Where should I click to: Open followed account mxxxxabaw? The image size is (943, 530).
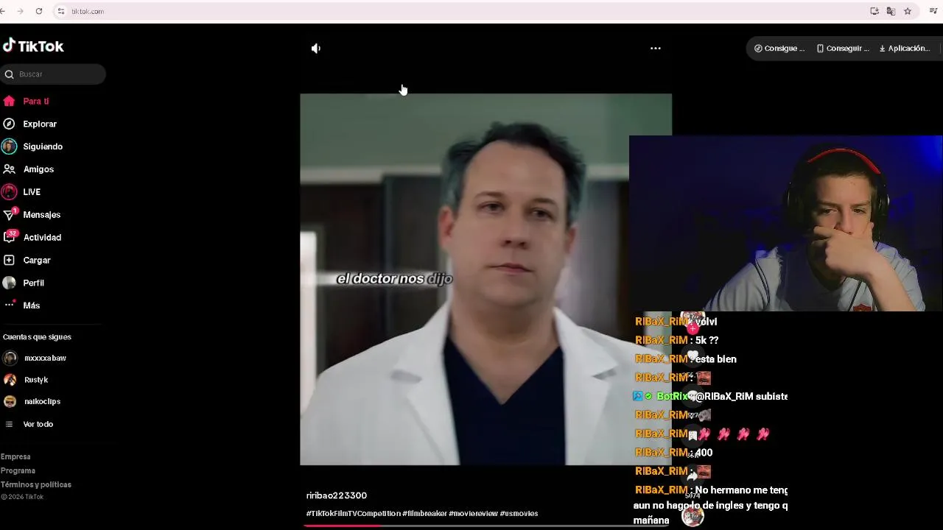pos(45,358)
